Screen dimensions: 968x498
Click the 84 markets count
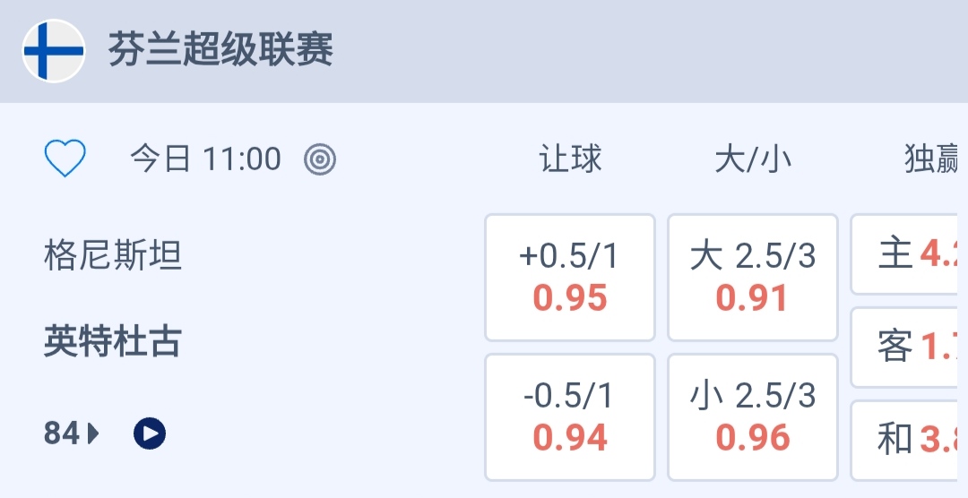pyautogui.click(x=62, y=434)
